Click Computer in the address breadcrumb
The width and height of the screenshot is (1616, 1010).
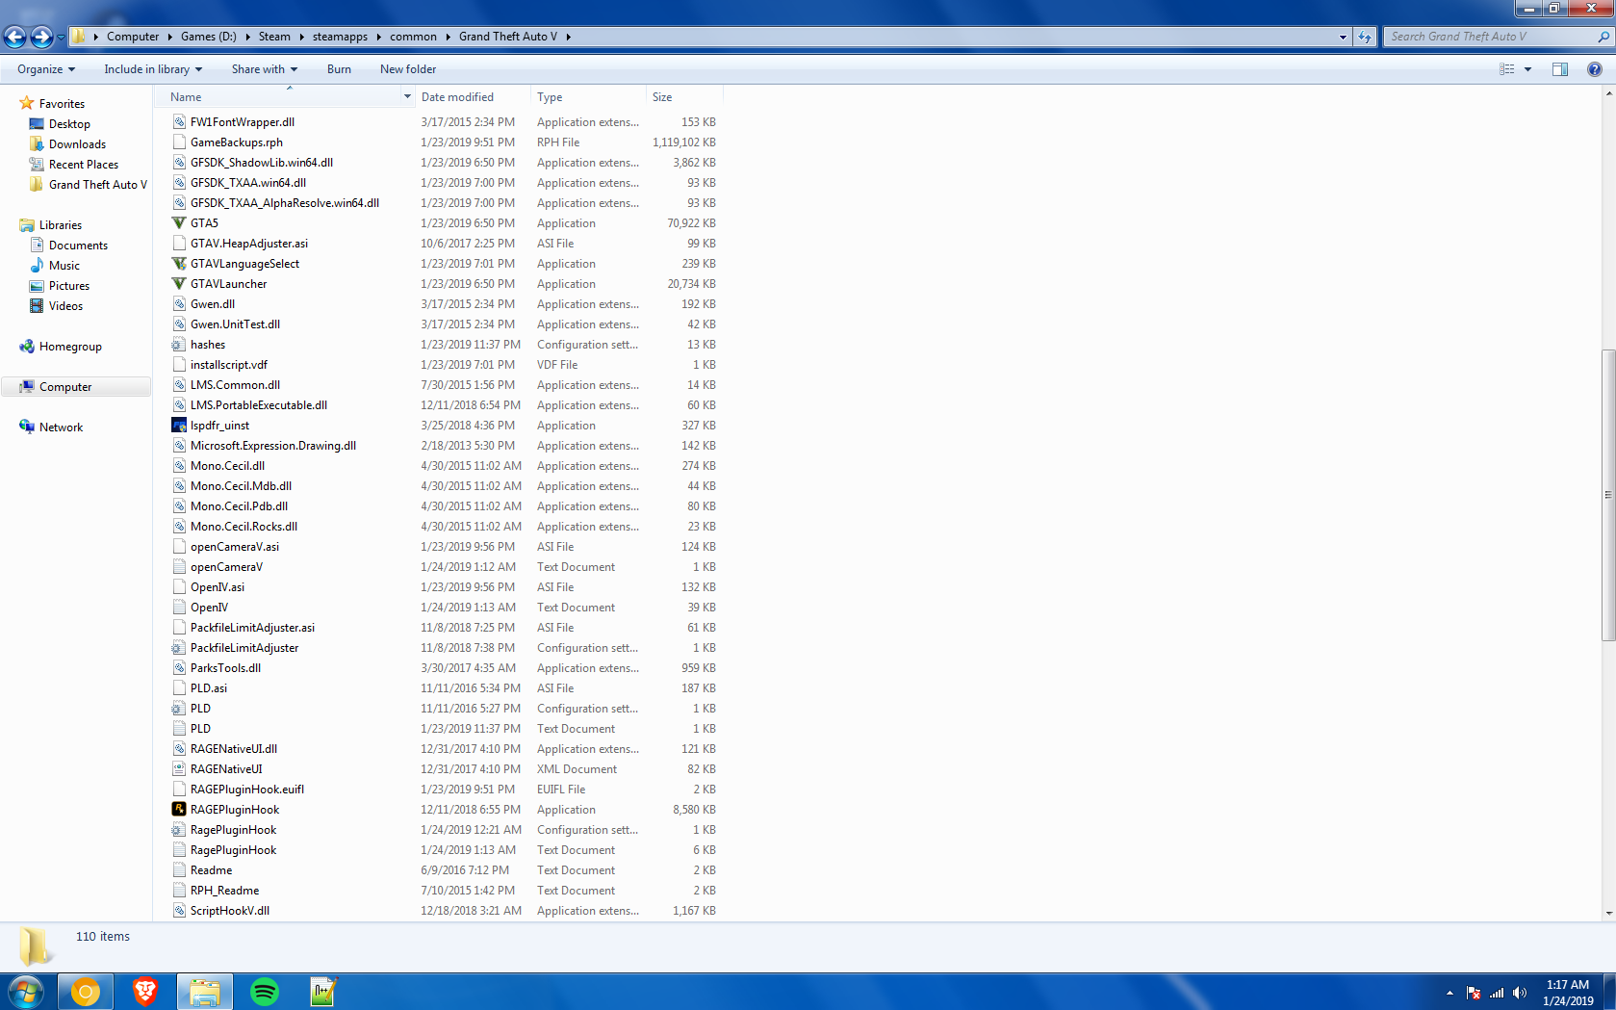pyautogui.click(x=133, y=37)
